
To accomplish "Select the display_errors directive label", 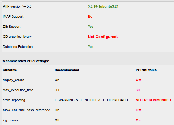I will point(13,80).
